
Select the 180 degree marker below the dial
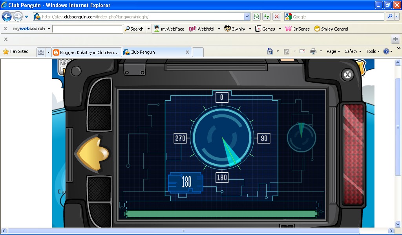(222, 177)
